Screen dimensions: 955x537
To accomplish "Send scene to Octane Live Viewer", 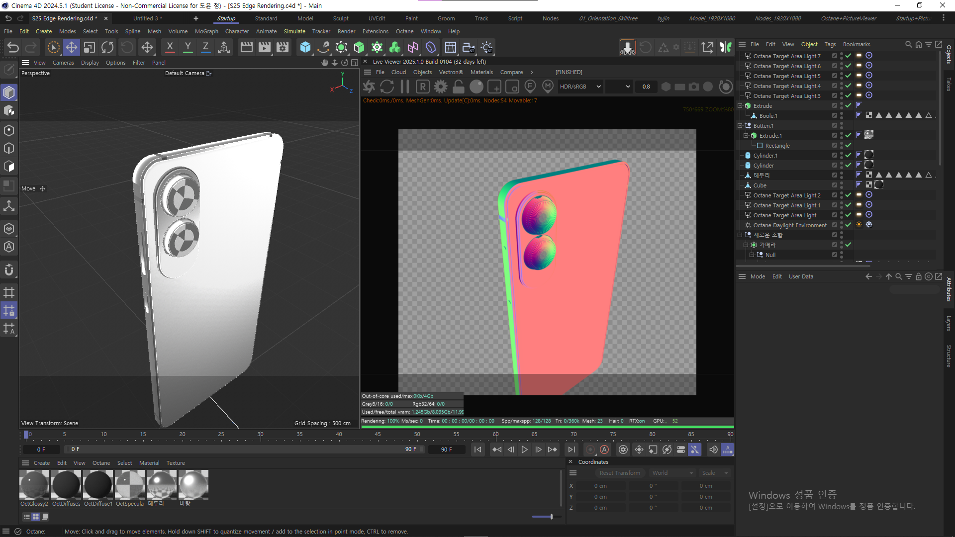I will click(x=369, y=87).
